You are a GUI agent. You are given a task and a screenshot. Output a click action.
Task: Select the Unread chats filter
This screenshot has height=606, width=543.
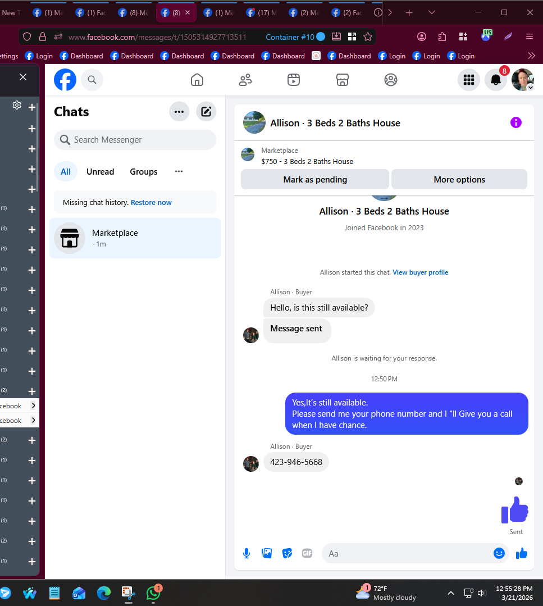[100, 172]
